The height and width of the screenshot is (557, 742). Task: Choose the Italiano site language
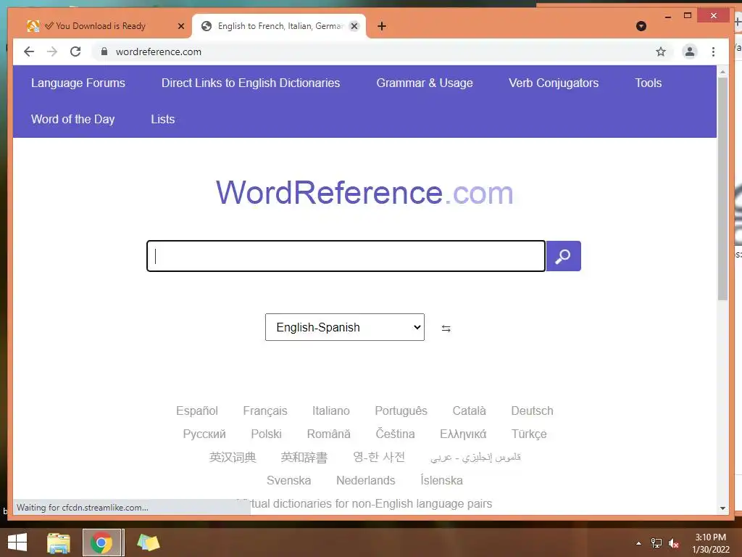tap(330, 410)
